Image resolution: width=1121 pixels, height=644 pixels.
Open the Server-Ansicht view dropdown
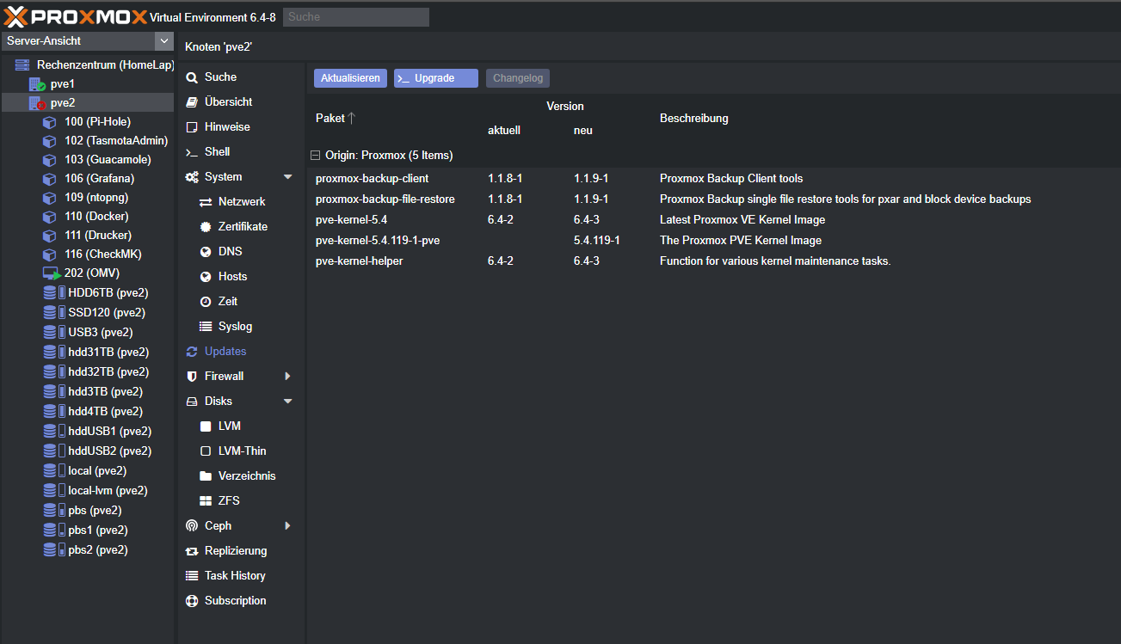point(163,40)
